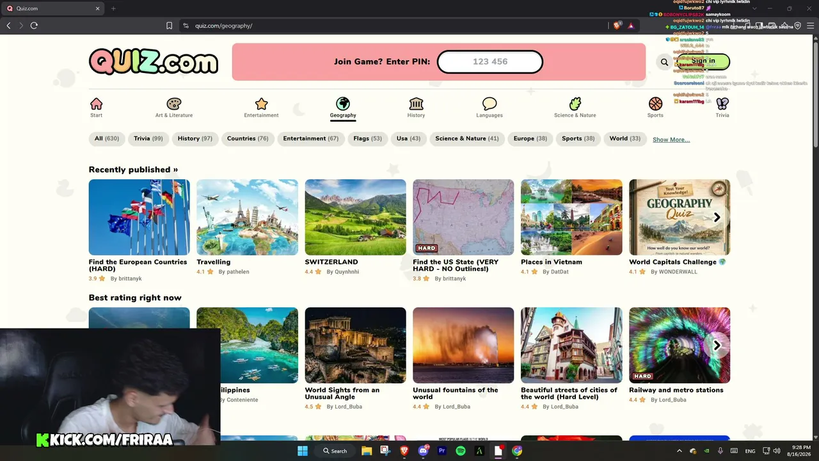Select the Entertainment star icon
Screen dimensions: 819x461
point(261,104)
